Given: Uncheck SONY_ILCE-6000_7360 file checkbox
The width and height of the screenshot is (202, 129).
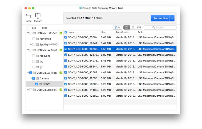Looking at the screenshot, I should tap(66, 37).
